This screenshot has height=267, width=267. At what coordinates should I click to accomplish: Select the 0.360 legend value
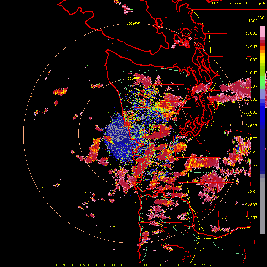coord(251,192)
